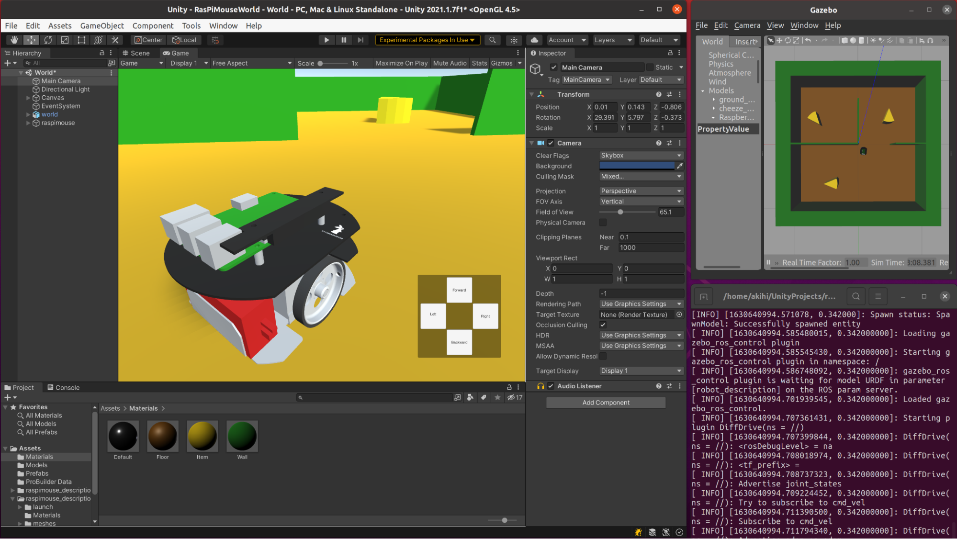Open the Clear Flags dropdown
The width and height of the screenshot is (957, 539).
pyautogui.click(x=641, y=155)
